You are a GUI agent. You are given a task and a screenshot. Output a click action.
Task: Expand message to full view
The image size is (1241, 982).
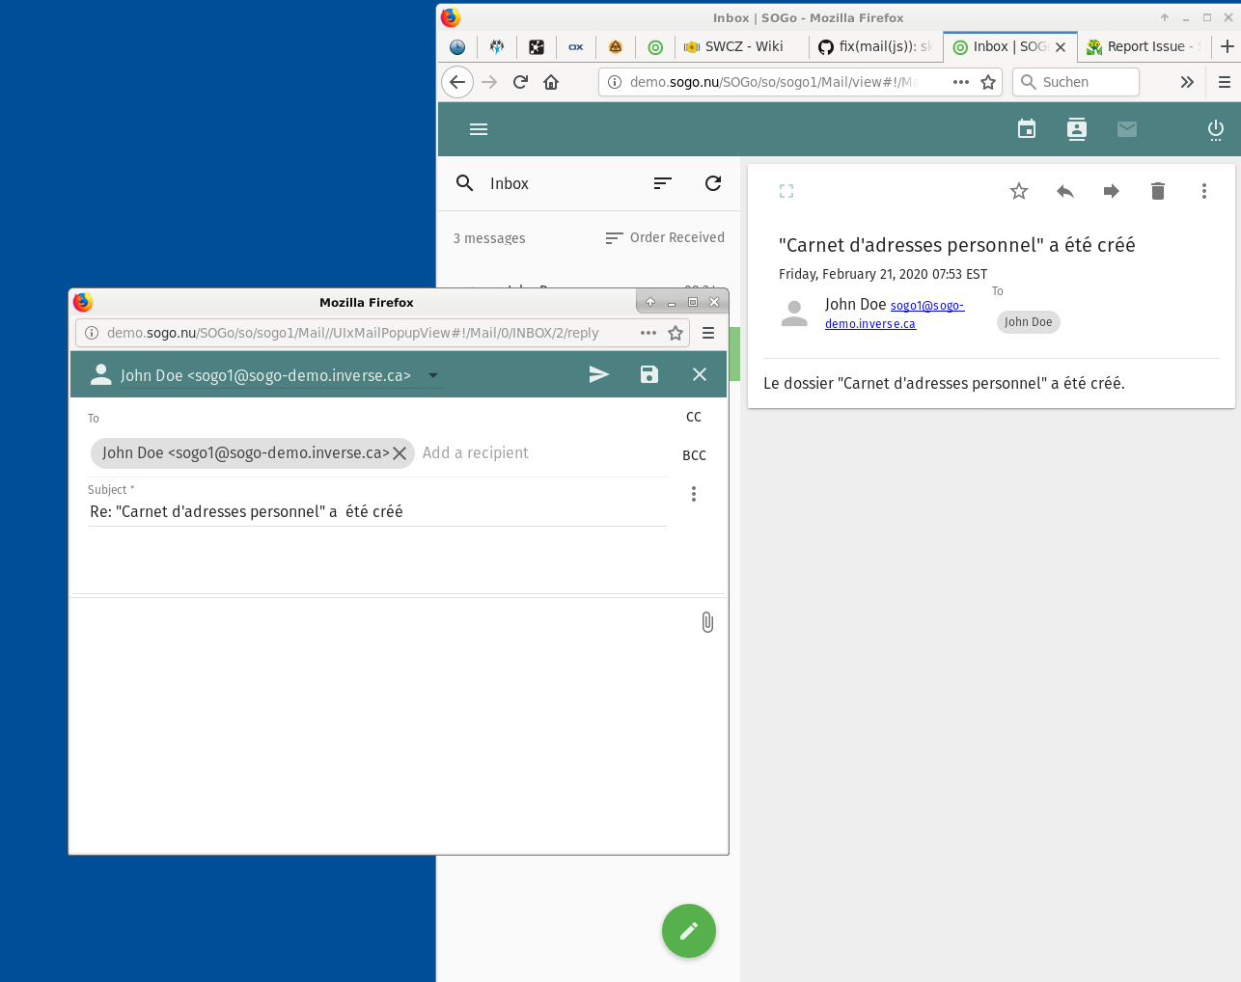[x=786, y=191]
